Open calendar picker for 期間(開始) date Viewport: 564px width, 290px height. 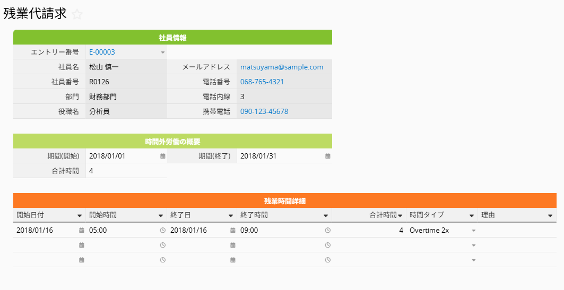(163, 156)
